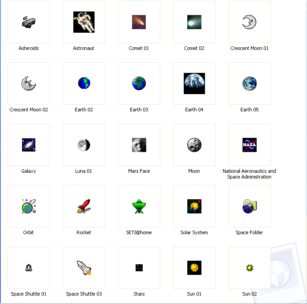Select the "Mars Face" file name
Screen dimensions: 307x304
point(139,171)
